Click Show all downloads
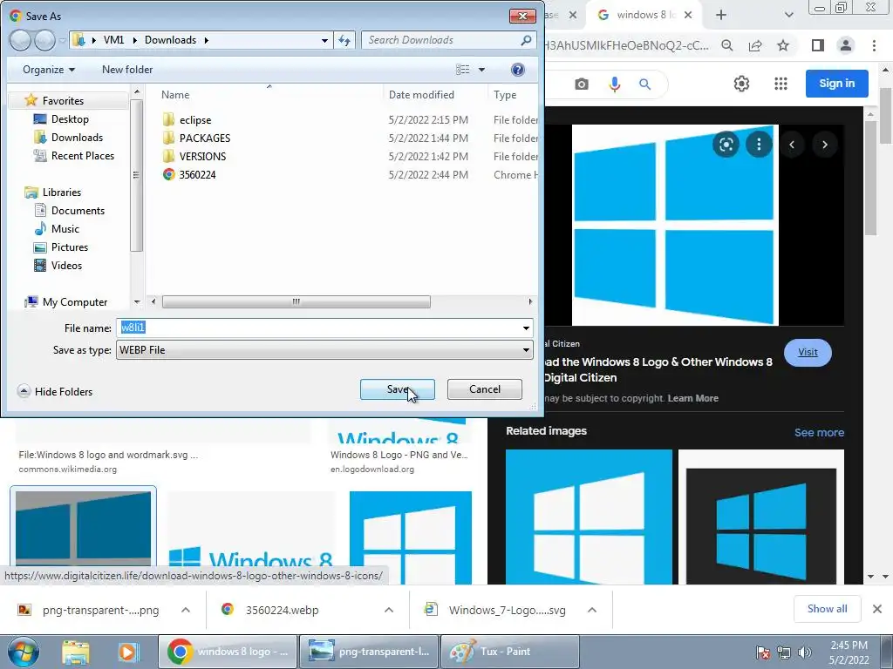893x669 pixels. 827,609
